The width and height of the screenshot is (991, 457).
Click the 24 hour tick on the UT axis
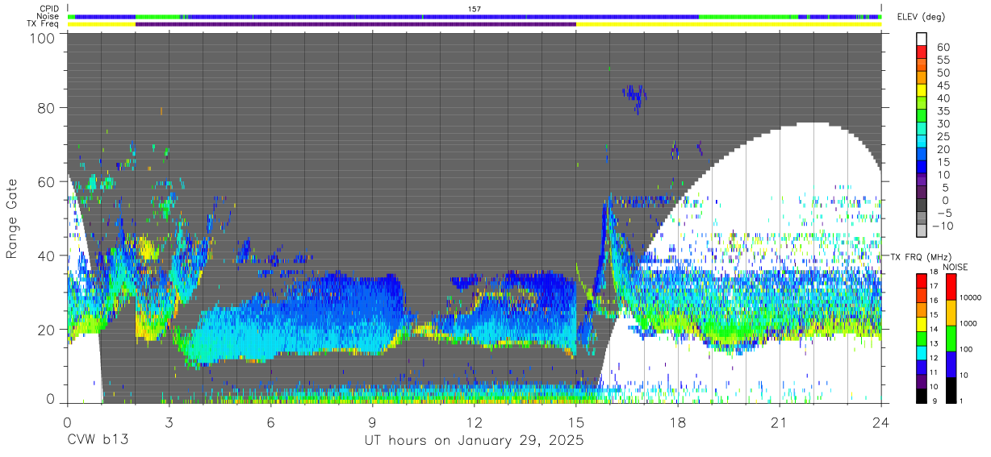[881, 422]
